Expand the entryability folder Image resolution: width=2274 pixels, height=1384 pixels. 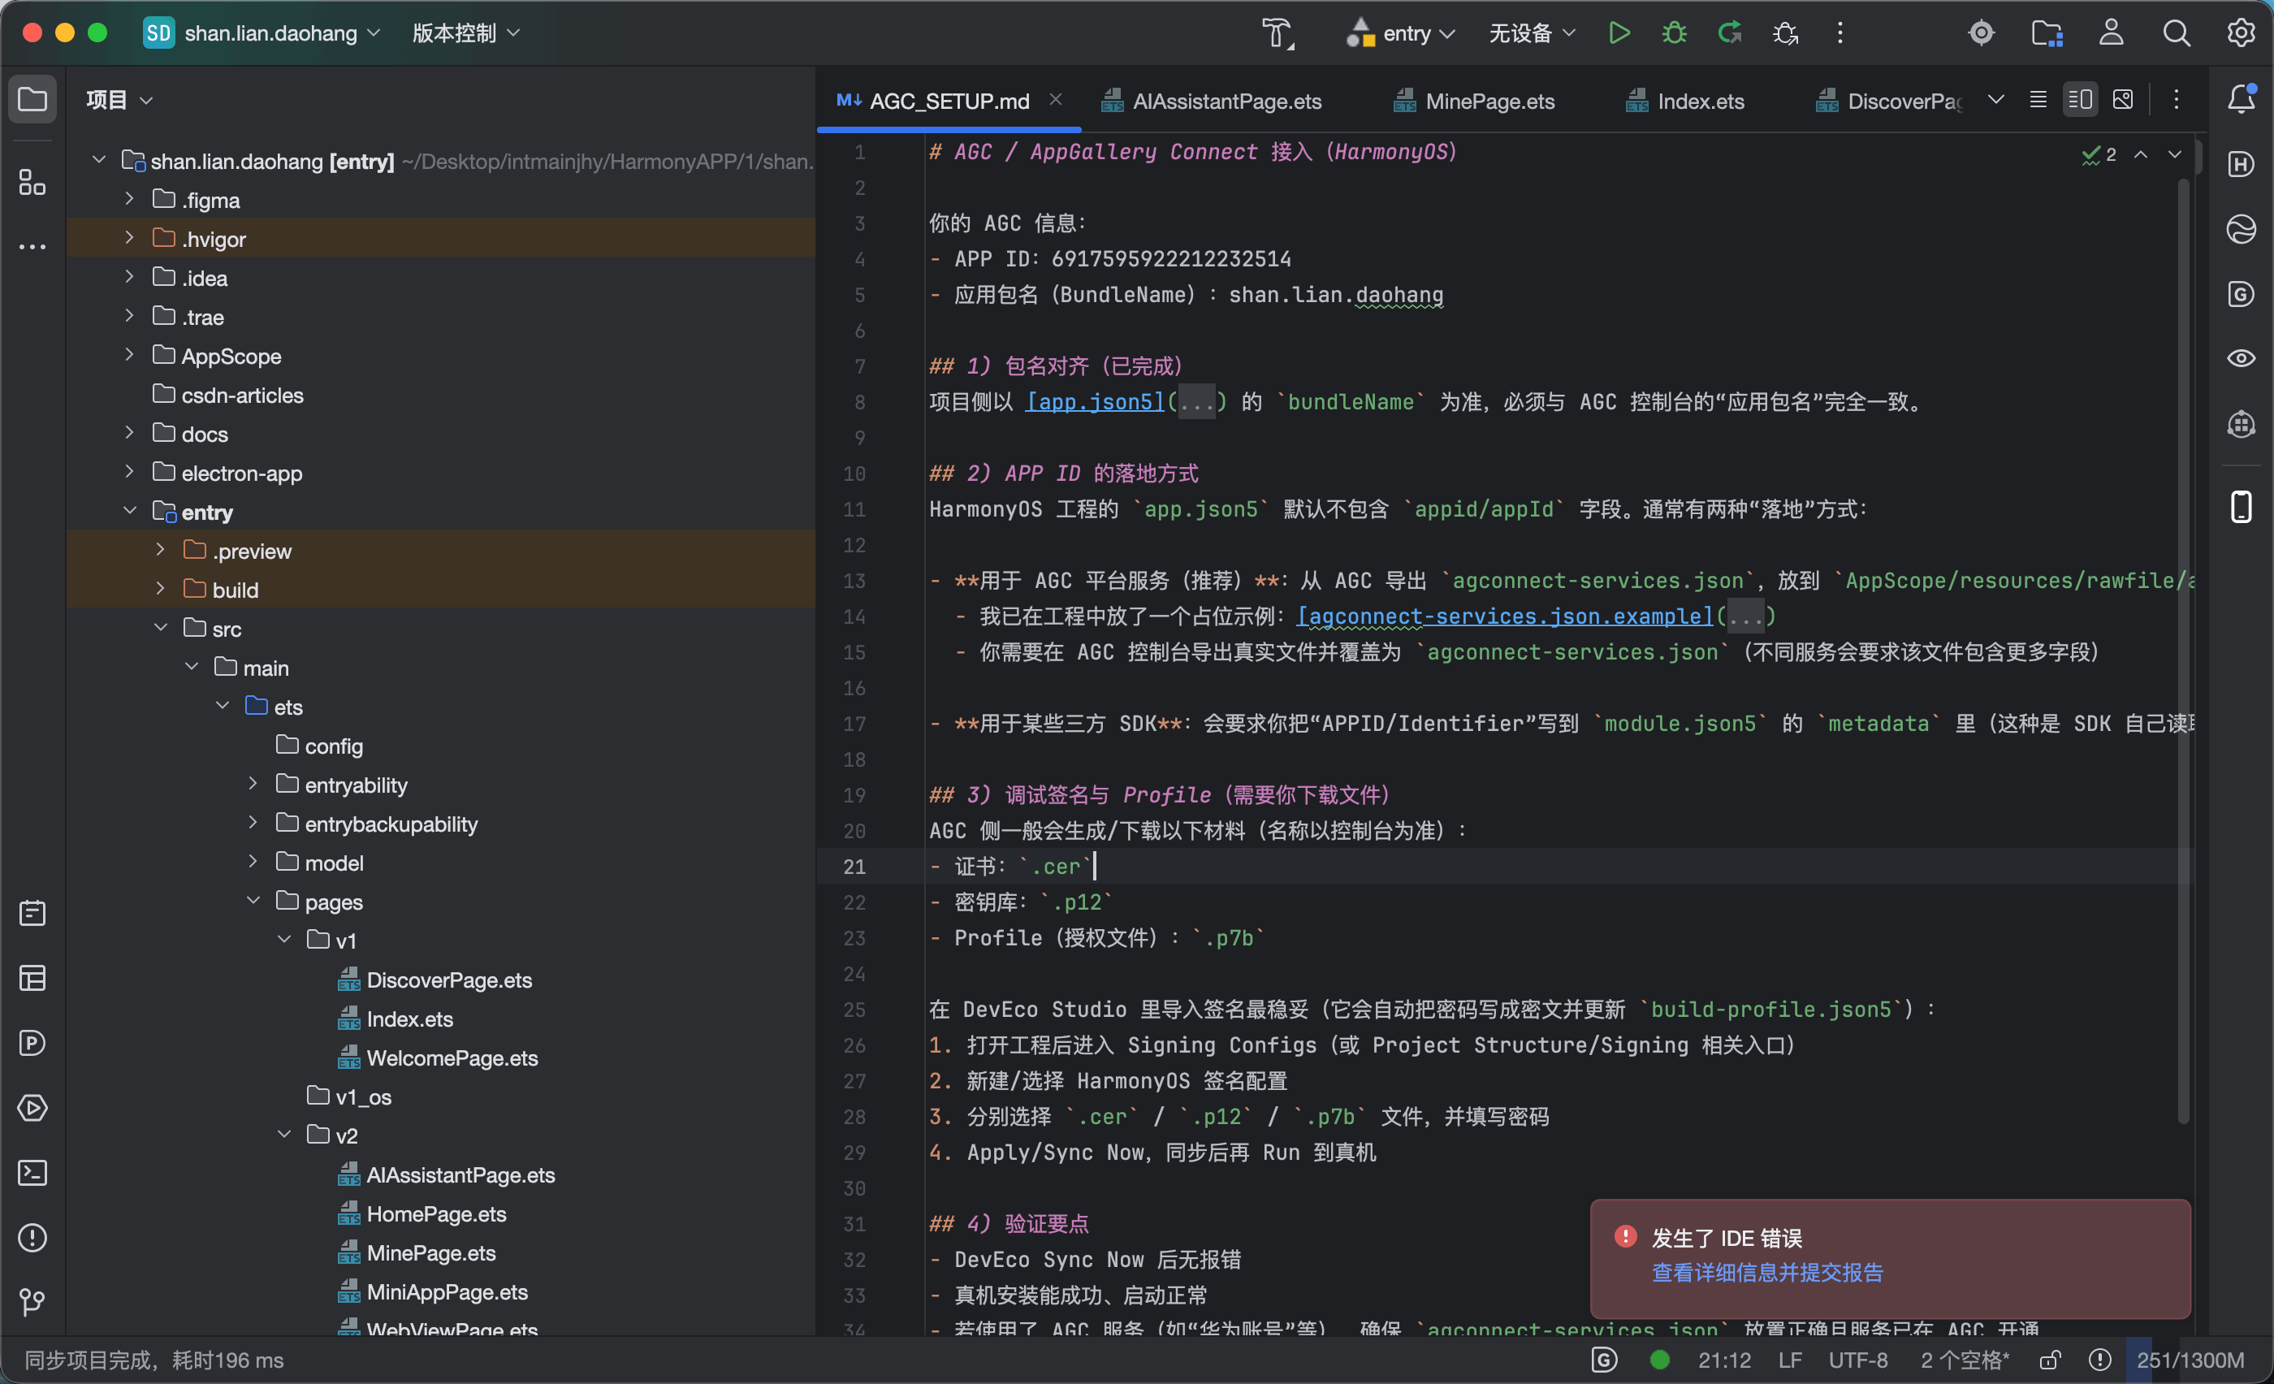pos(253,785)
